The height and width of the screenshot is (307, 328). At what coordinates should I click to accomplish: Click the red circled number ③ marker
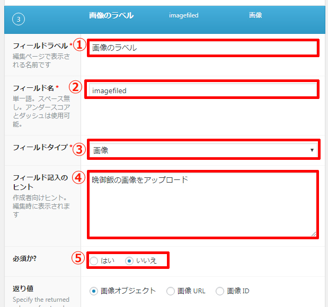click(x=79, y=149)
